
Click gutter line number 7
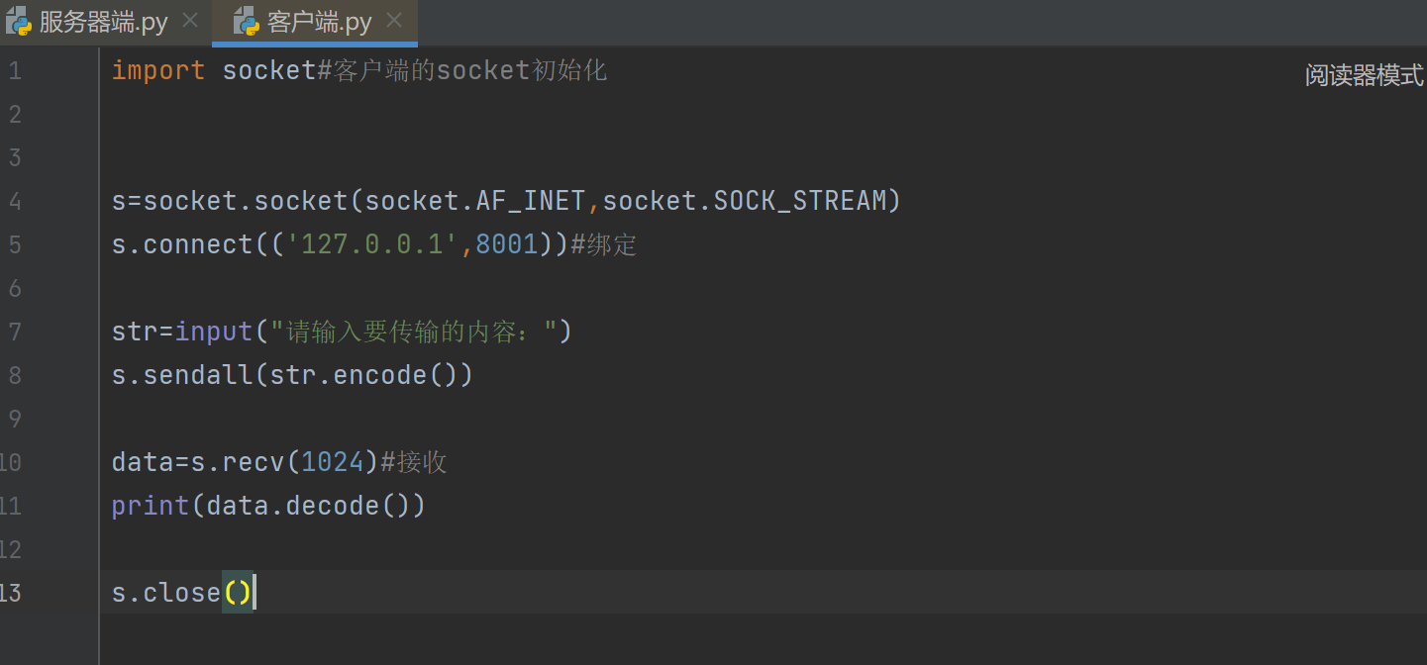[x=14, y=332]
